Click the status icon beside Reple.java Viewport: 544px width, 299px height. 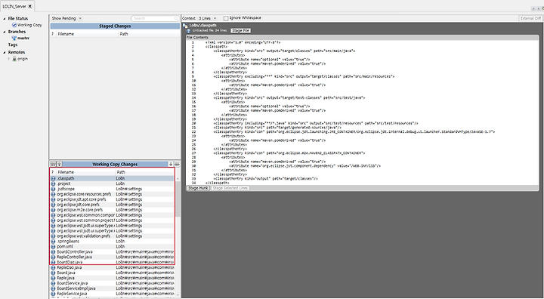coord(53,278)
